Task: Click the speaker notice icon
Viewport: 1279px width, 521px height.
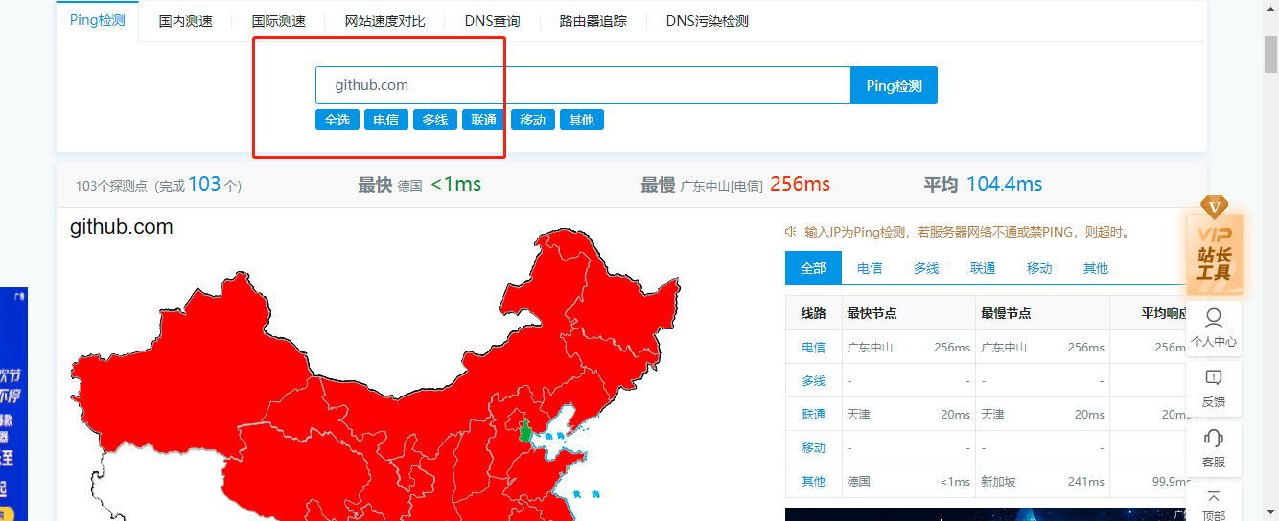Action: pos(791,232)
